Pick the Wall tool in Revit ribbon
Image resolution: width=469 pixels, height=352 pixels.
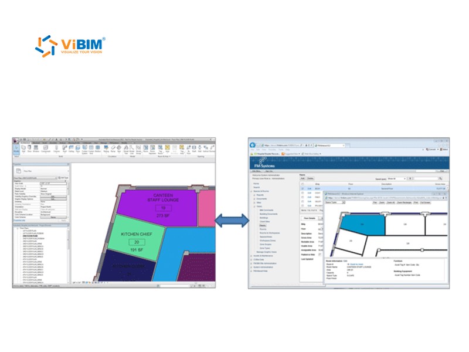click(23, 149)
